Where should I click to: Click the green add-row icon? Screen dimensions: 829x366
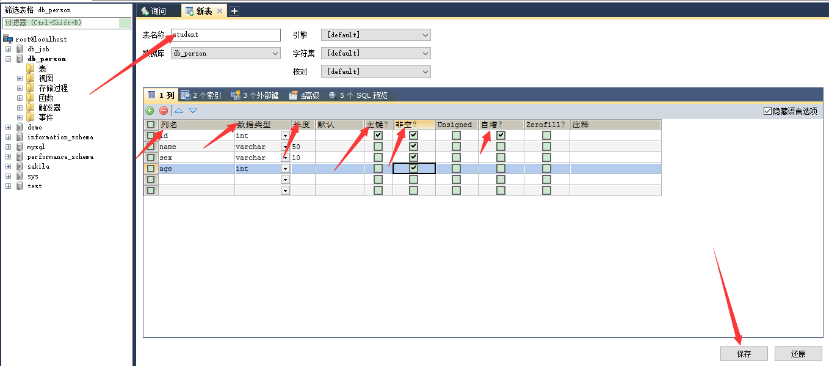tap(150, 111)
